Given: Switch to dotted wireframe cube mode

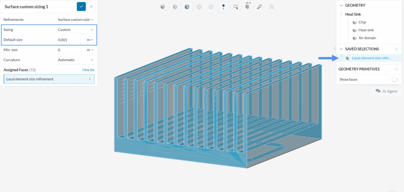Looking at the screenshot, I should (199, 7).
